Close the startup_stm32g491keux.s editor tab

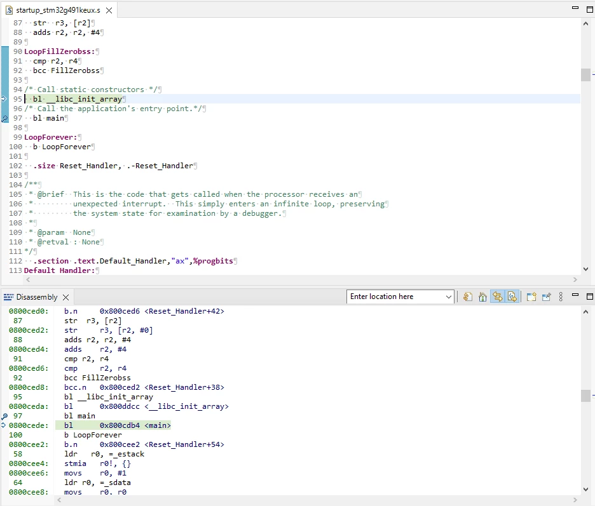point(109,10)
